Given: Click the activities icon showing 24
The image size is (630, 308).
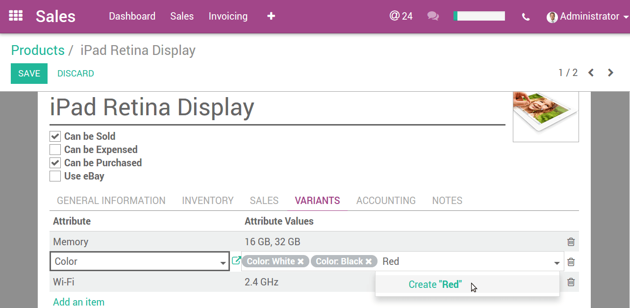Looking at the screenshot, I should pos(401,16).
